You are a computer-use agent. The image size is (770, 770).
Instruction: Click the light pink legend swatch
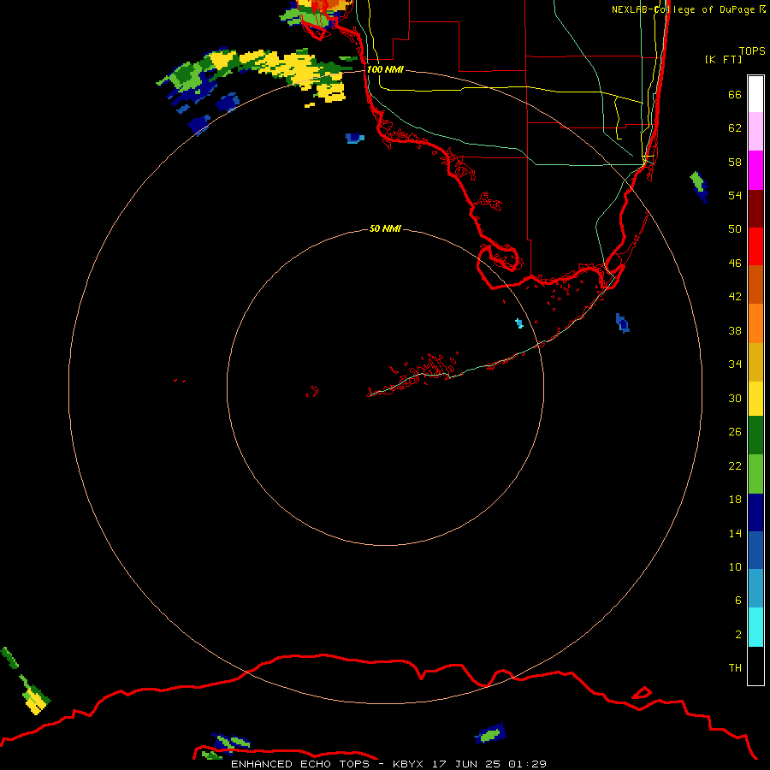[x=755, y=131]
